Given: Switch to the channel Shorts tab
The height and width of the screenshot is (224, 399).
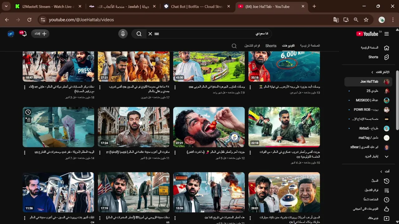Looking at the screenshot, I should tap(271, 46).
